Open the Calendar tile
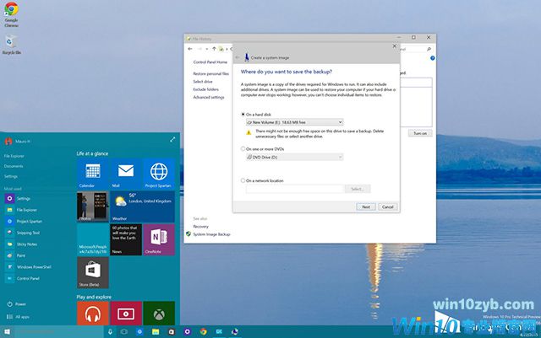The image size is (541, 338). point(92,174)
